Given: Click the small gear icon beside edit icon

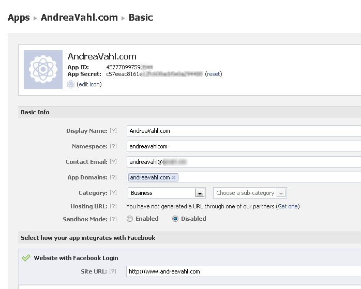Looking at the screenshot, I should coord(71,84).
